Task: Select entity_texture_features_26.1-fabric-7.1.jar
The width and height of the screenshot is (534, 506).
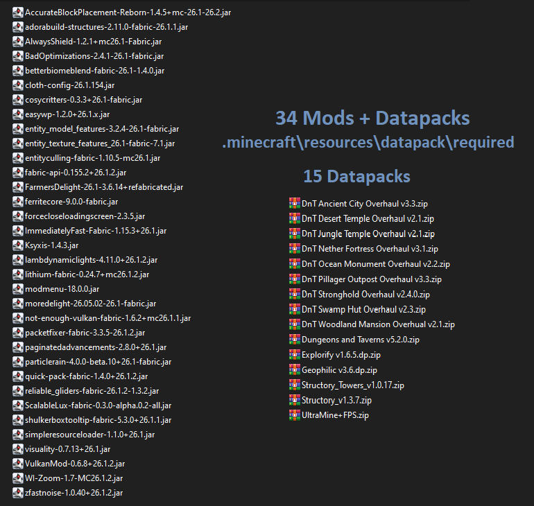Action: [100, 143]
